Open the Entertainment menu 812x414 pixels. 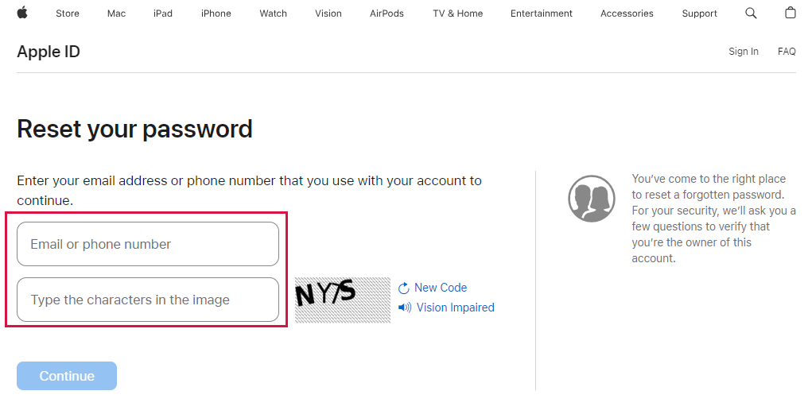pyautogui.click(x=542, y=14)
